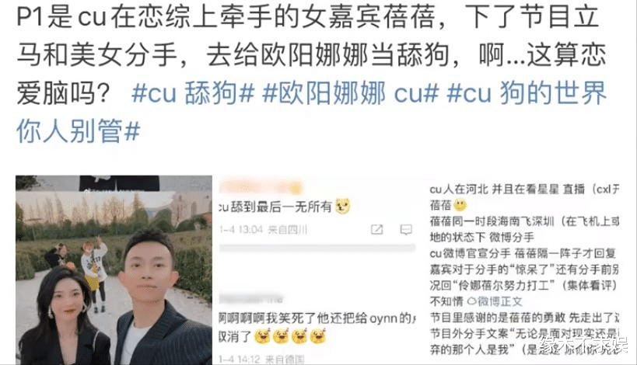Click the first laughing emoji in second comment
637x365 pixels.
click(262, 336)
